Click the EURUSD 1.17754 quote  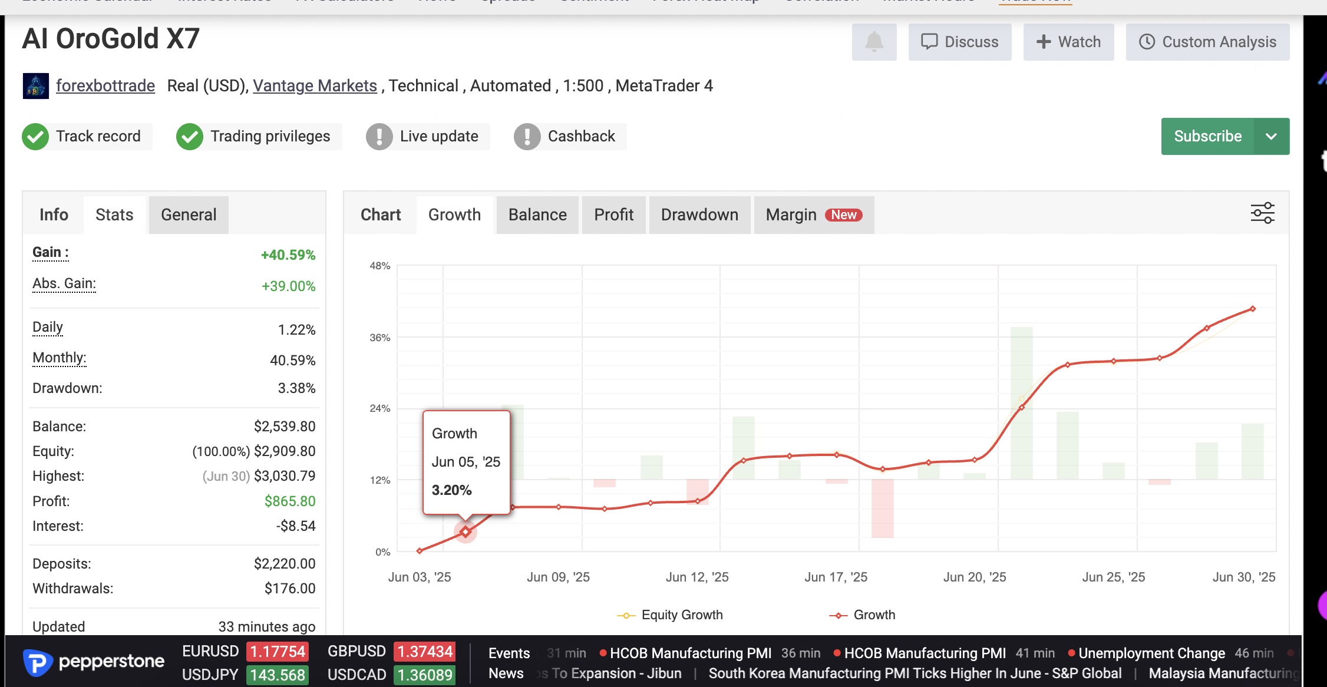pos(245,652)
